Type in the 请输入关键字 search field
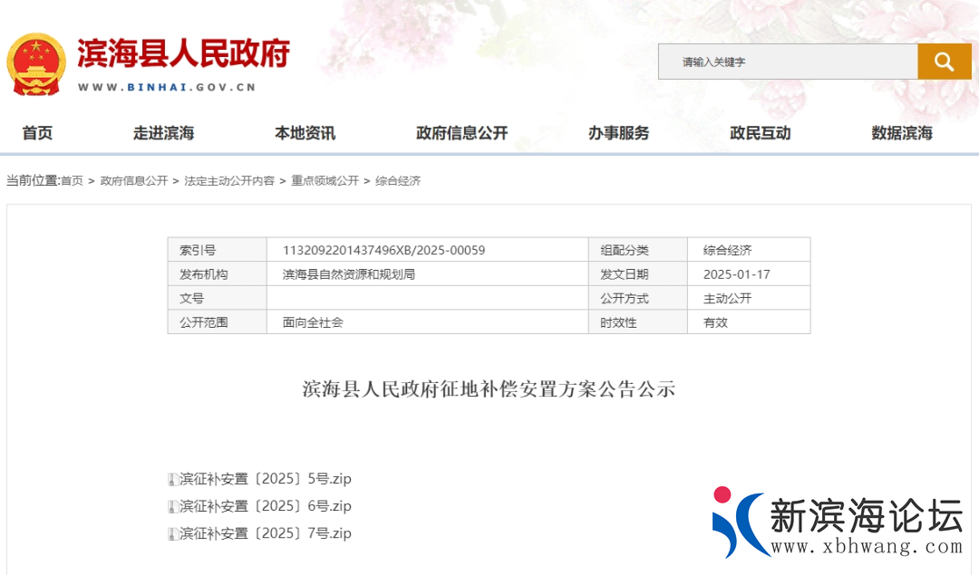 coord(787,62)
